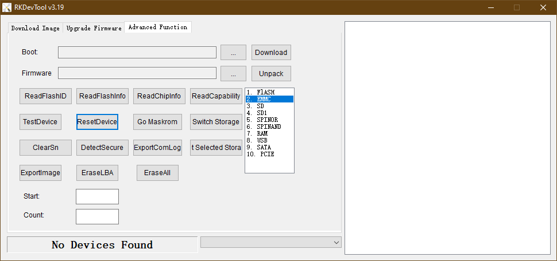Click the Start sector input field
This screenshot has height=261, width=557.
(x=97, y=196)
